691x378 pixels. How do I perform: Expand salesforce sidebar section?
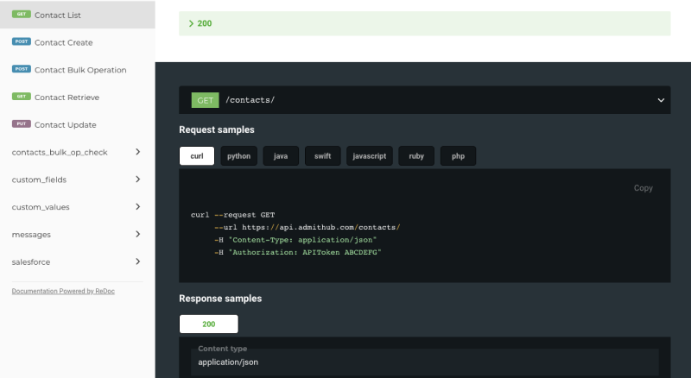click(76, 261)
